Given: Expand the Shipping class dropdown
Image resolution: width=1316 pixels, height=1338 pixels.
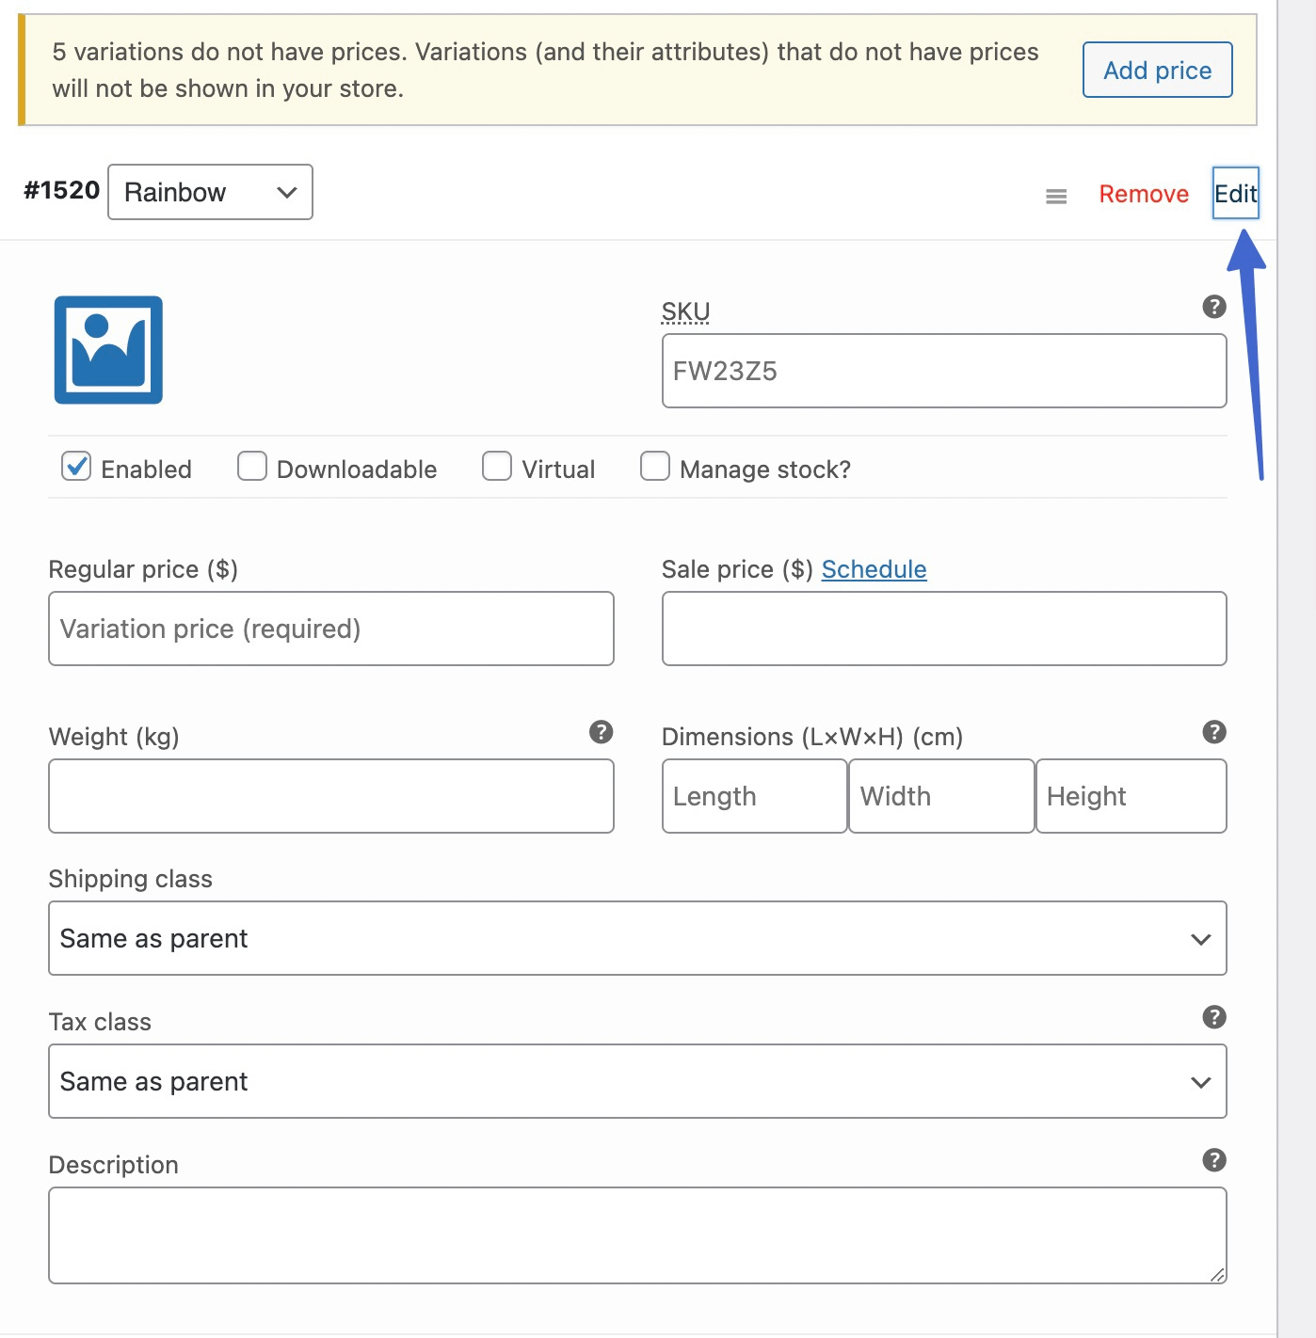Looking at the screenshot, I should tap(636, 938).
